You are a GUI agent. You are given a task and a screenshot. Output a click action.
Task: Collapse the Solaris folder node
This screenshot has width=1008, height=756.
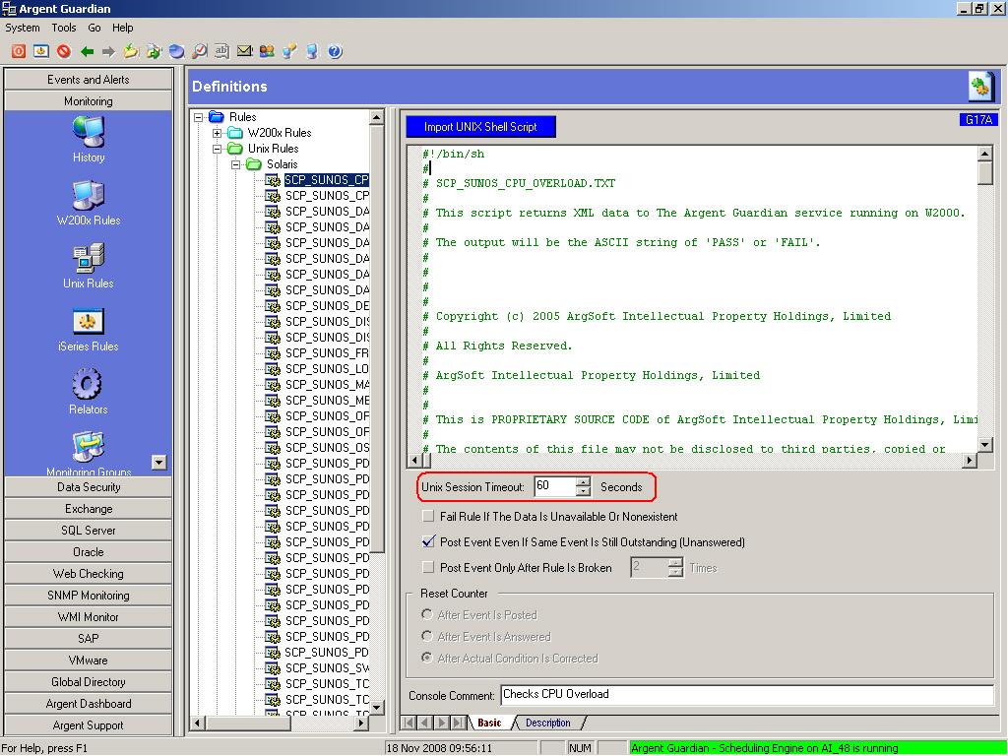[236, 164]
